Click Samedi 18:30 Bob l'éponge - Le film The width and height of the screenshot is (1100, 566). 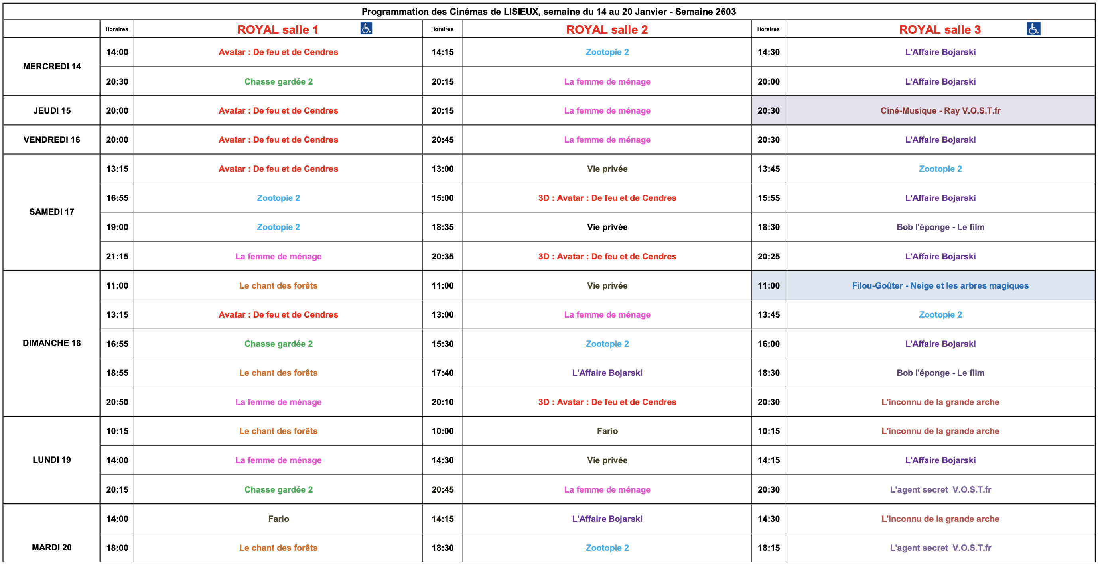pos(940,227)
